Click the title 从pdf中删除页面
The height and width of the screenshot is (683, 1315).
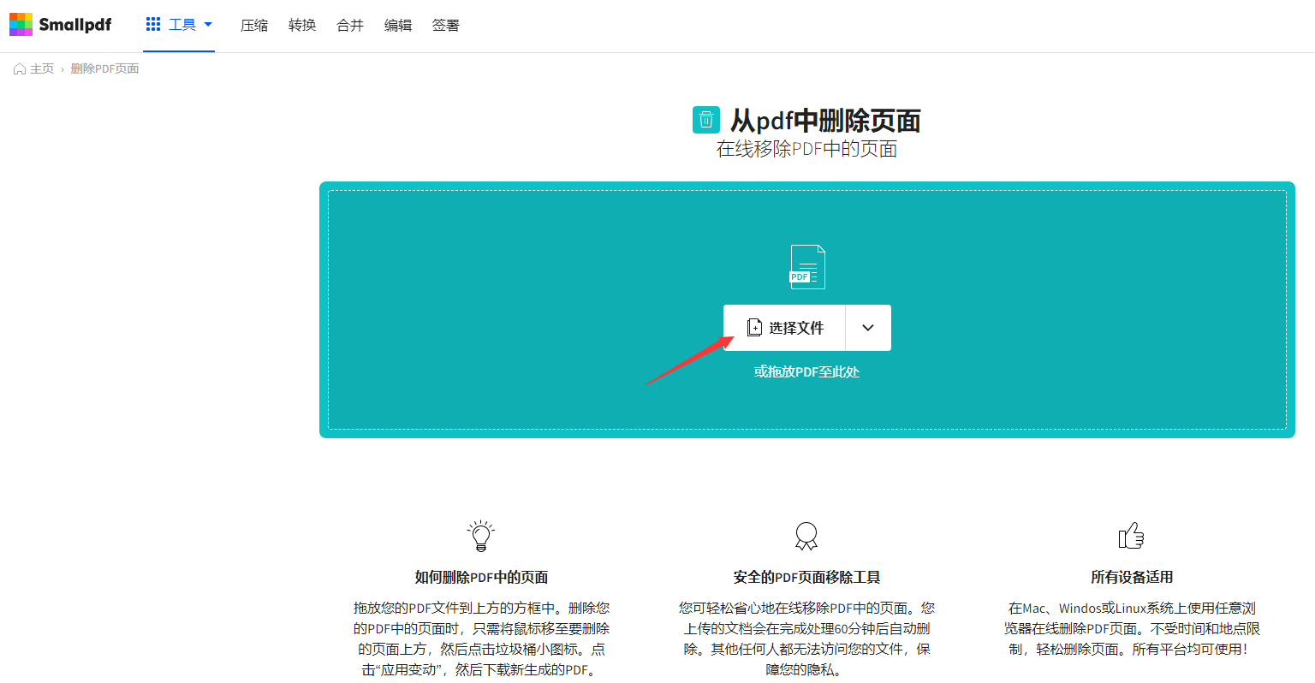(x=825, y=121)
